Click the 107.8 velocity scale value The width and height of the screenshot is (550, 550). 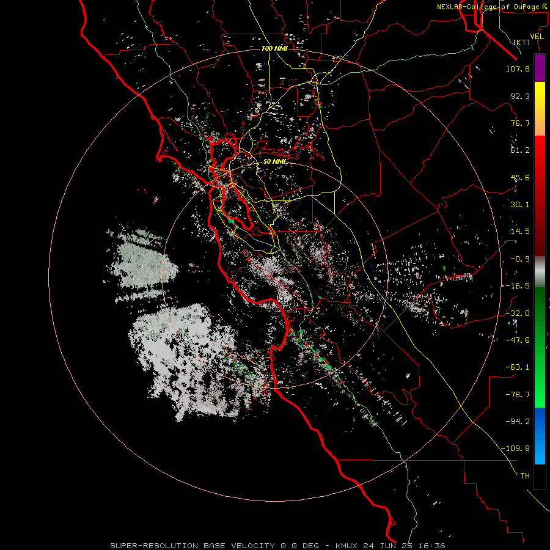(518, 68)
